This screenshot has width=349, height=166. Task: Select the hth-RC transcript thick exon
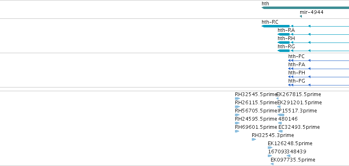click(x=276, y=26)
